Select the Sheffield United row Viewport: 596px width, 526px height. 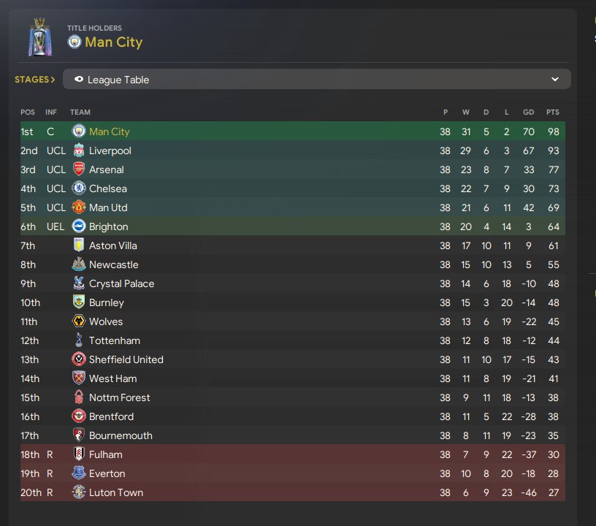pos(292,359)
